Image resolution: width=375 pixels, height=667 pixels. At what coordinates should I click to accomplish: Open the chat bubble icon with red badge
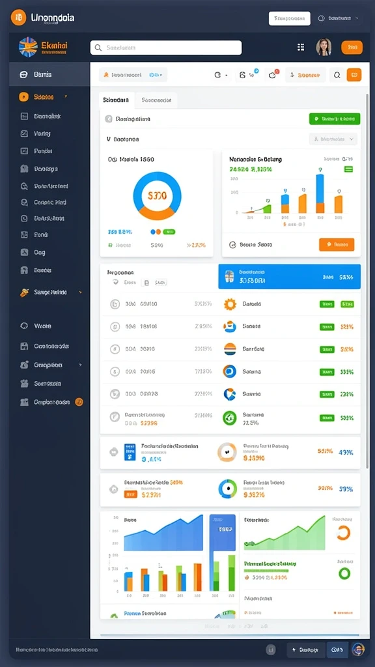(272, 75)
